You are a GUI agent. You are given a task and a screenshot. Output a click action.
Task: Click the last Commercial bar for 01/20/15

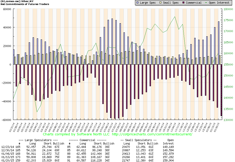(x=221, y=90)
